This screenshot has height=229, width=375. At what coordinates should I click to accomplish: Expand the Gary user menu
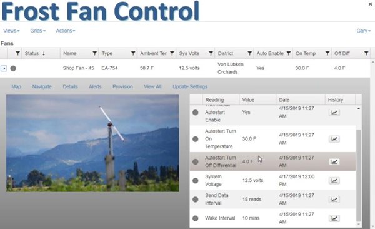(x=364, y=31)
